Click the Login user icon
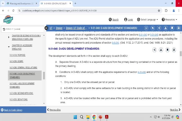The image size is (182, 121). 126,20
